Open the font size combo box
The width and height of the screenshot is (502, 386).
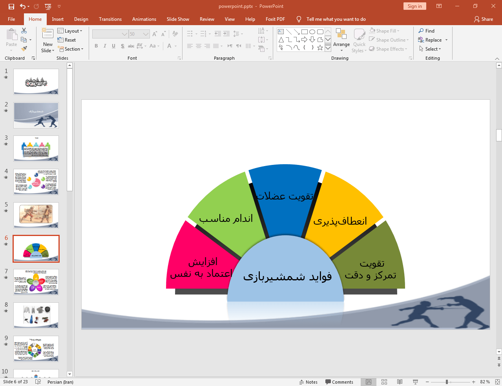(139, 34)
